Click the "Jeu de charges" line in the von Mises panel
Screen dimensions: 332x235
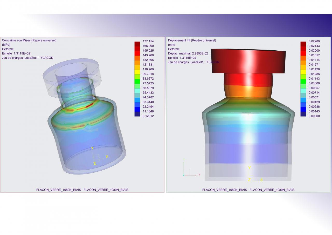click(27, 58)
